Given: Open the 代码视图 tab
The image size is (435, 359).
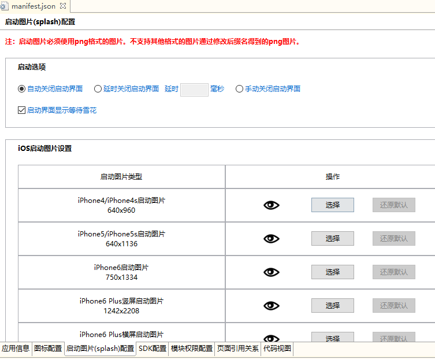Looking at the screenshot, I should click(277, 349).
